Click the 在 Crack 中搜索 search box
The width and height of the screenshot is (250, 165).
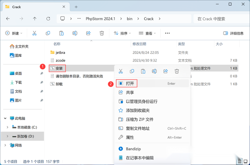(222, 19)
